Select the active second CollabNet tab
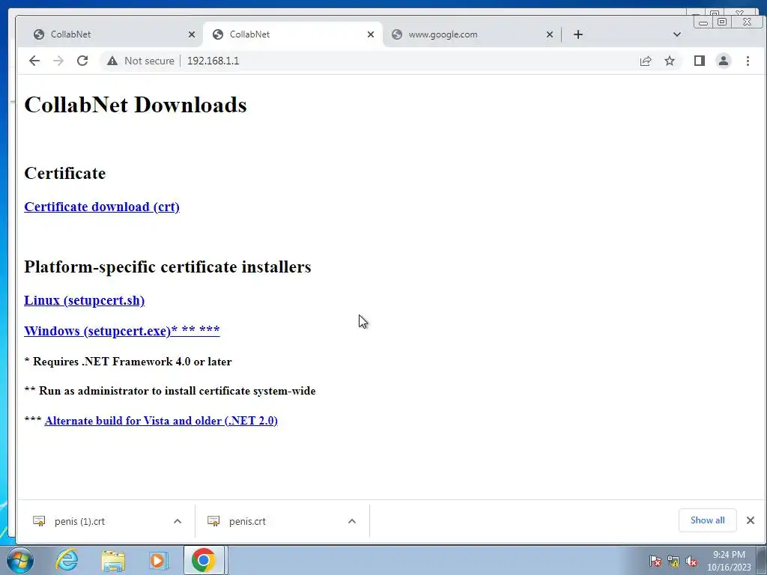 coord(292,34)
